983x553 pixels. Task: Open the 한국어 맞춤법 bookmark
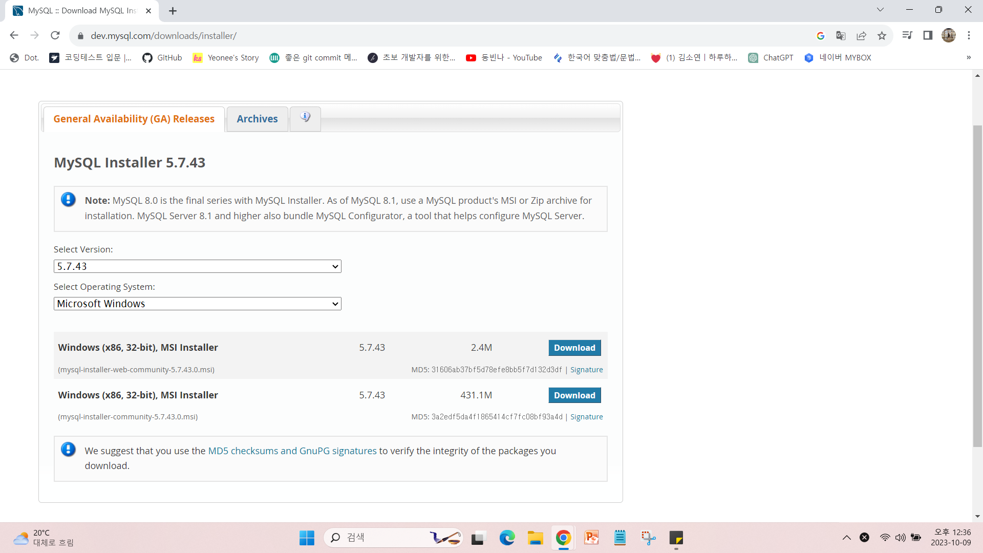point(597,58)
